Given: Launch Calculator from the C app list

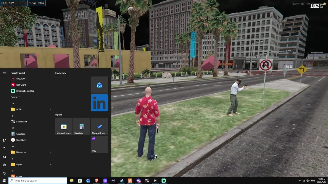Looking at the screenshot, I should click(x=31, y=134).
